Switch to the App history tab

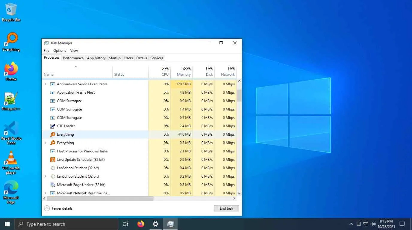click(x=96, y=58)
